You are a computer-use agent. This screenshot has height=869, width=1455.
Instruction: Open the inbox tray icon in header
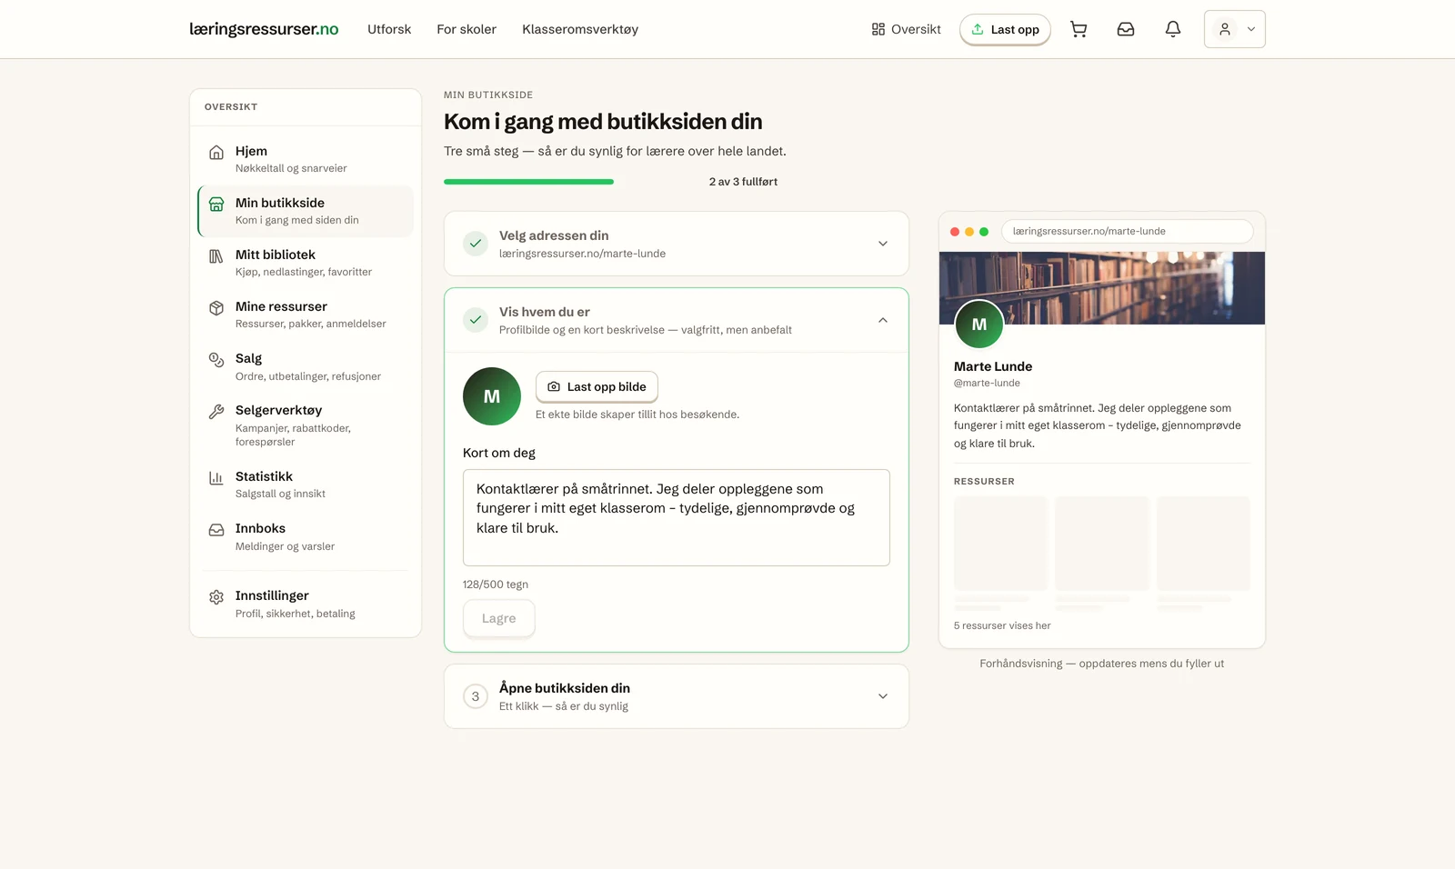[1126, 29]
